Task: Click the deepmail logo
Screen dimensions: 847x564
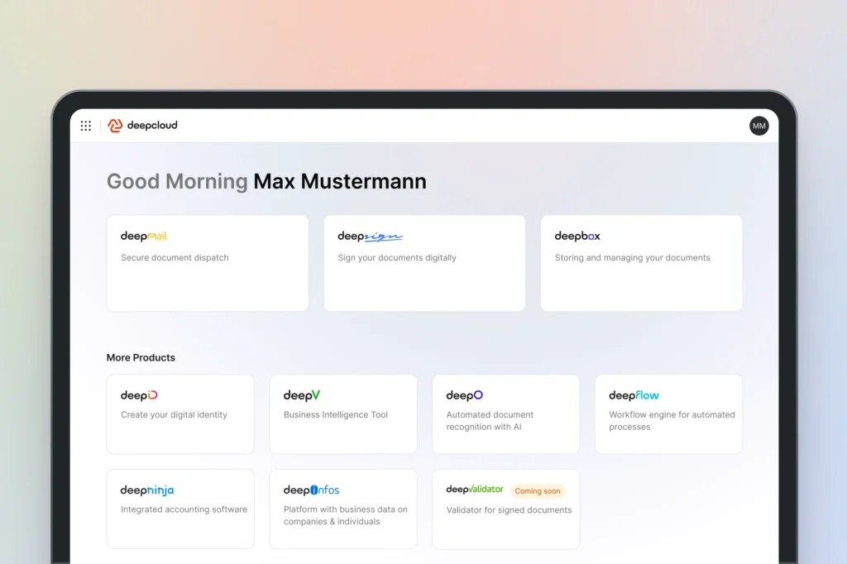Action: [144, 236]
